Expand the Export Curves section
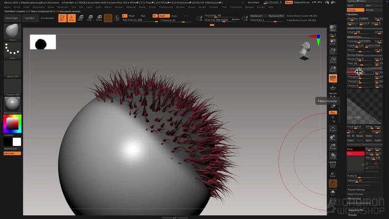This screenshot has width=389, height=219. pos(356,194)
